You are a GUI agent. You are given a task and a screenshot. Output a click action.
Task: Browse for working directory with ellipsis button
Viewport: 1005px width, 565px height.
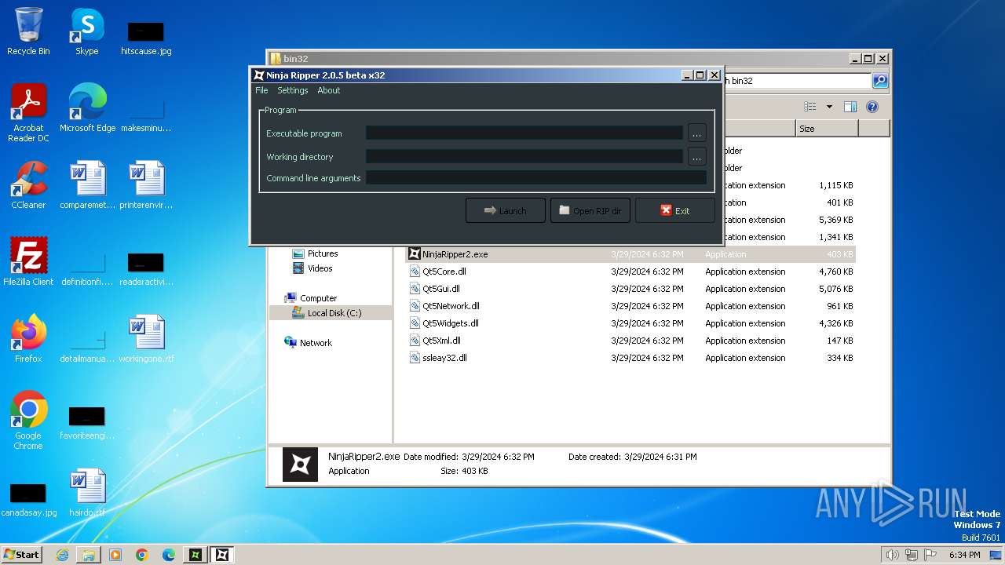pyautogui.click(x=696, y=157)
